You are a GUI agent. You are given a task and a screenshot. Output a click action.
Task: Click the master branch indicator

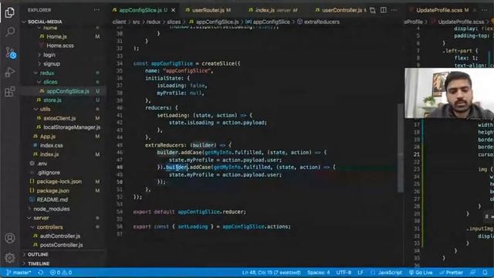coord(19,273)
